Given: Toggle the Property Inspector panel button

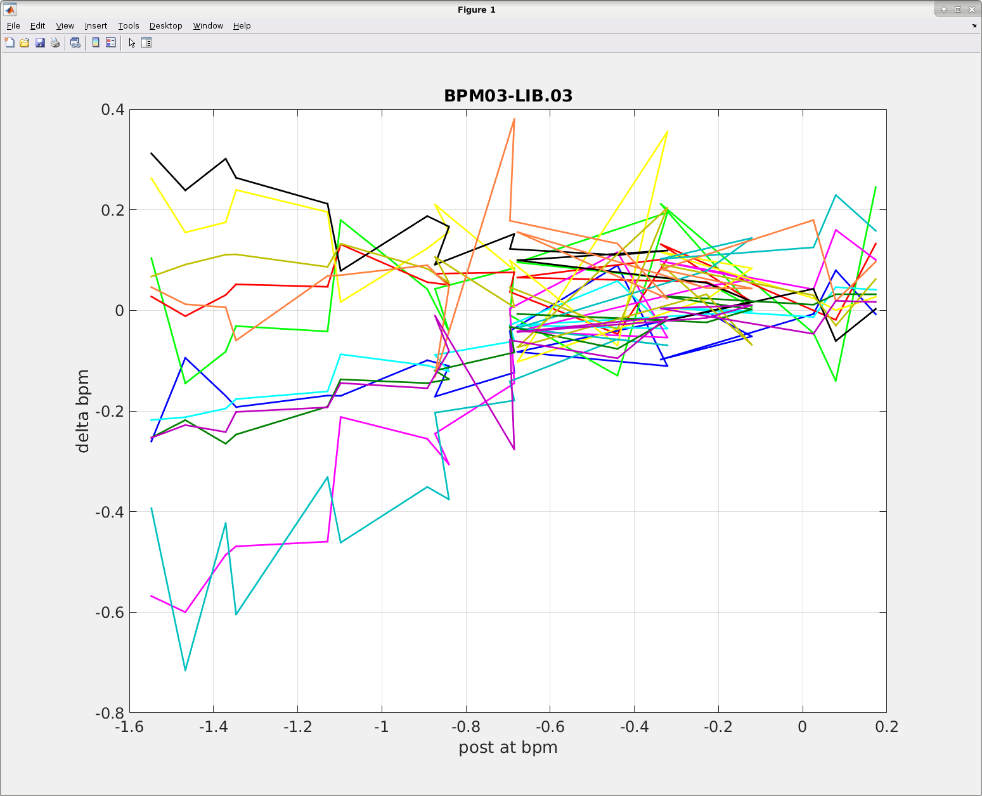Looking at the screenshot, I should [146, 42].
